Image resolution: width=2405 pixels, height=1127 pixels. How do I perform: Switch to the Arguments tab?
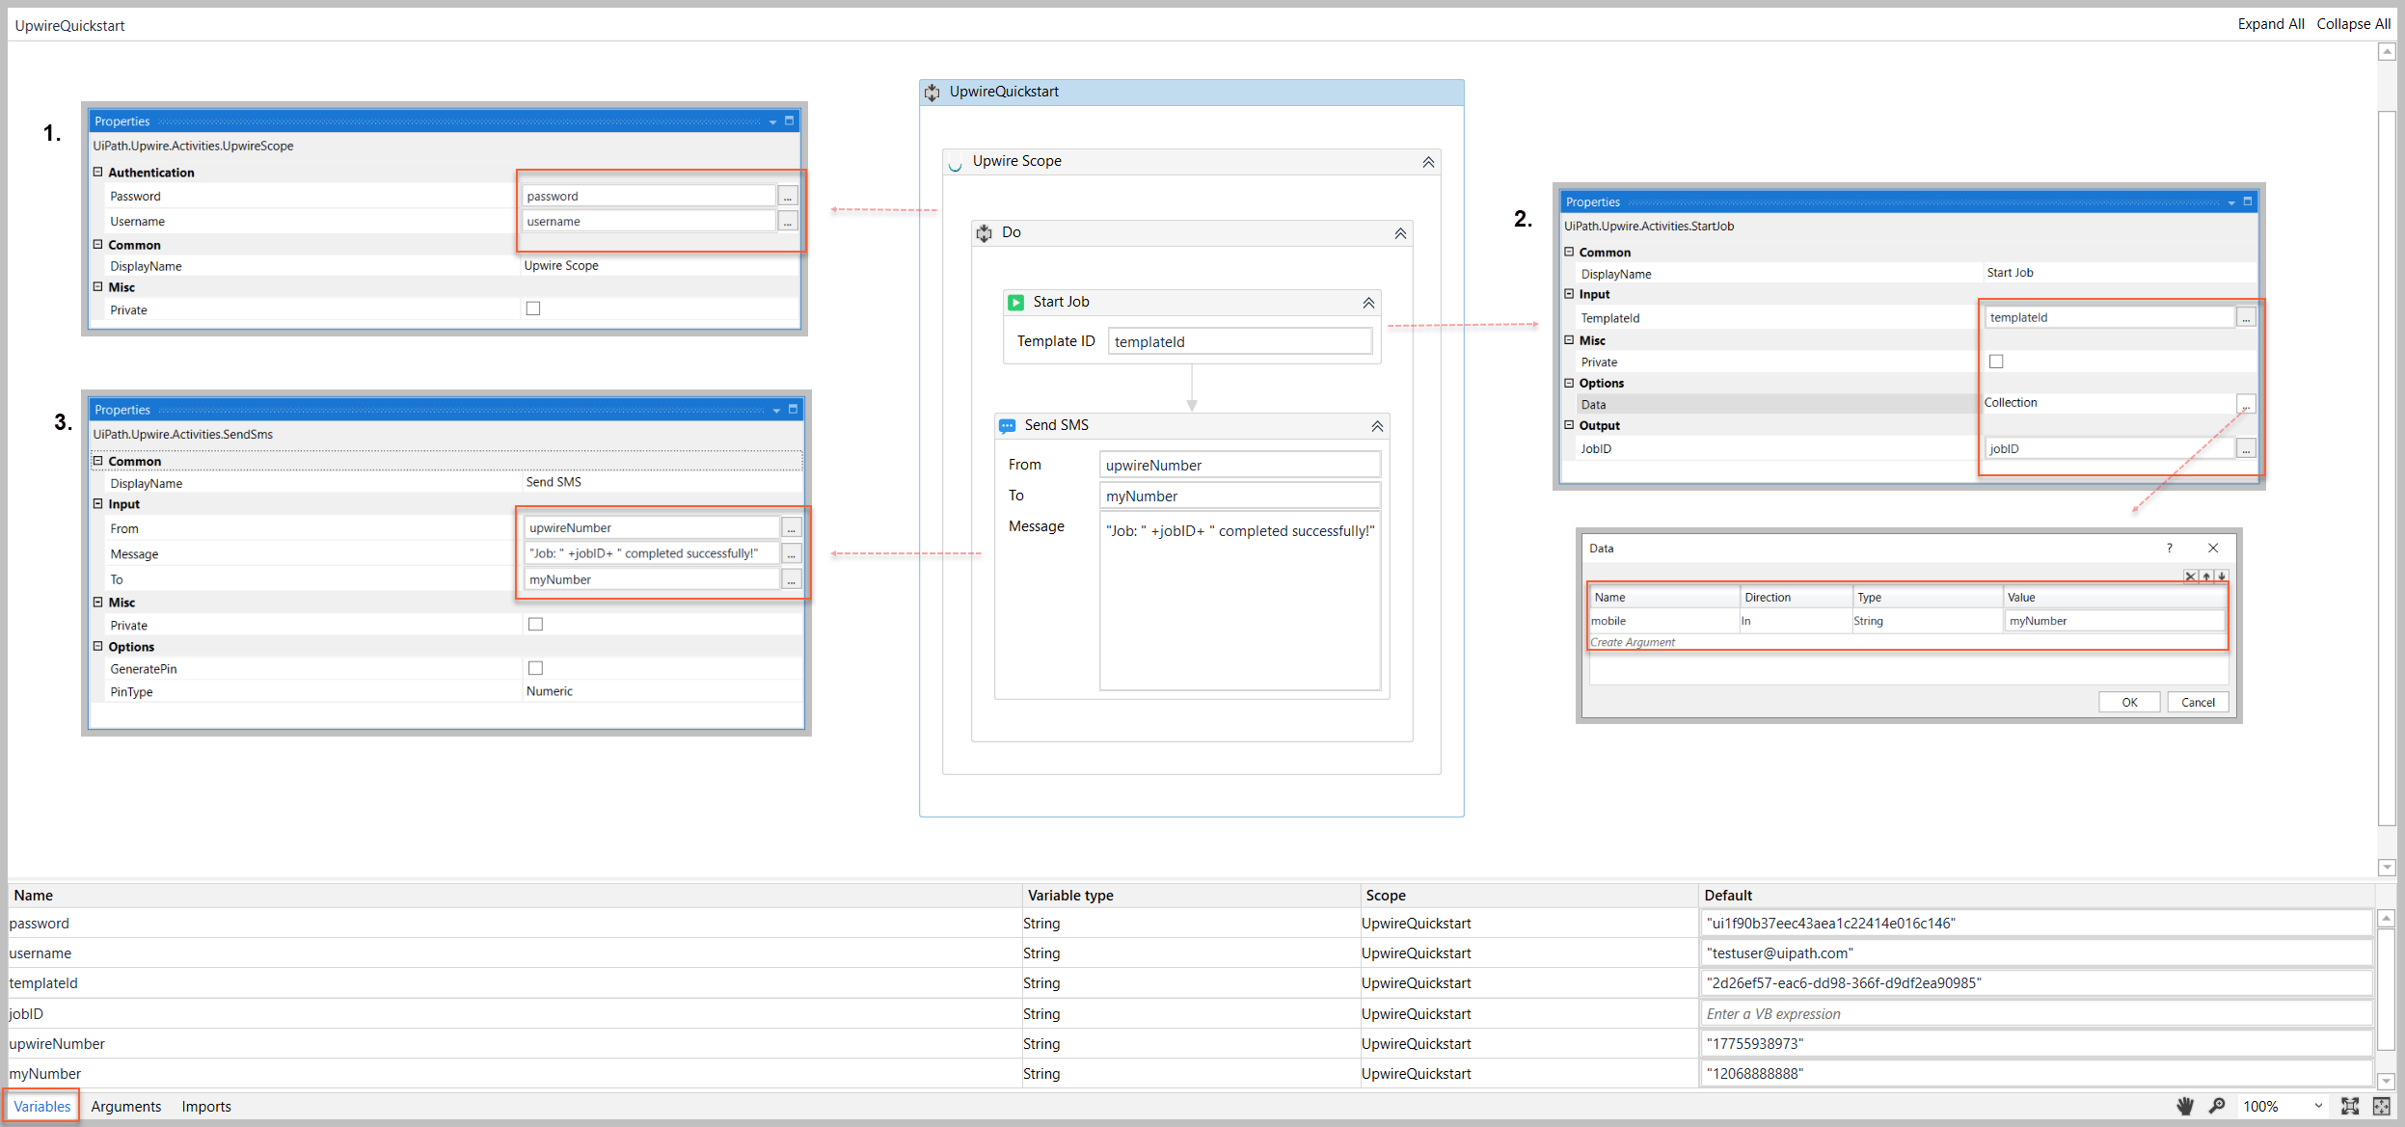tap(126, 1106)
